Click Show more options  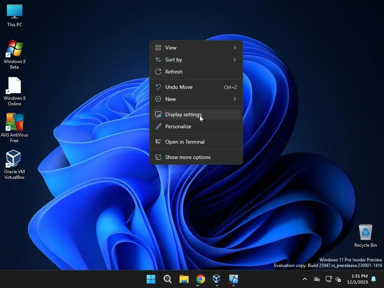click(196, 157)
